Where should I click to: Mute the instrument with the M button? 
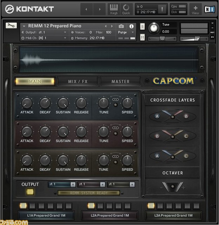click(x=142, y=37)
